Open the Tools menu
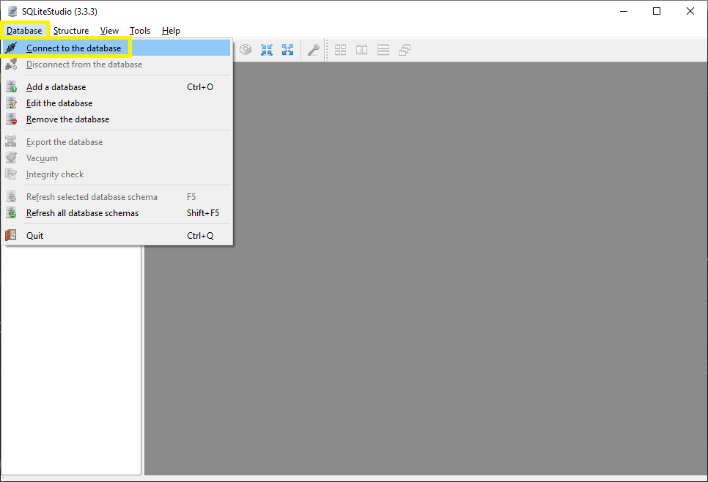 pyautogui.click(x=140, y=31)
